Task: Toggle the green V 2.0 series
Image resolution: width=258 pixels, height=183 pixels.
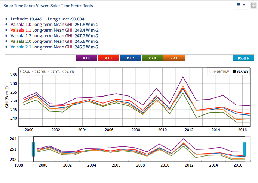Action: [x=152, y=58]
